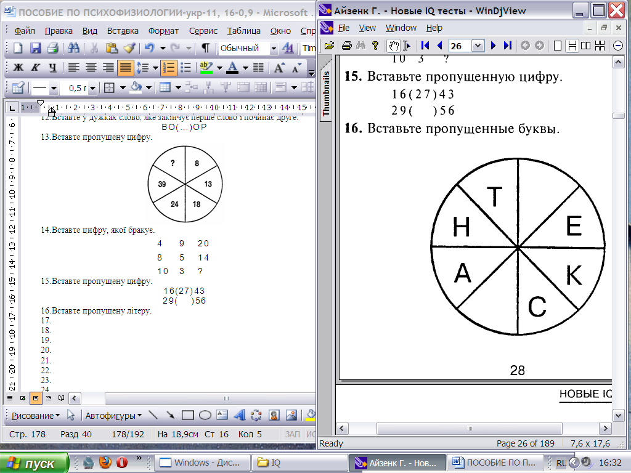The width and height of the screenshot is (631, 473).
Task: Switch WinDjView to continuous layout mode
Action: tap(571, 46)
